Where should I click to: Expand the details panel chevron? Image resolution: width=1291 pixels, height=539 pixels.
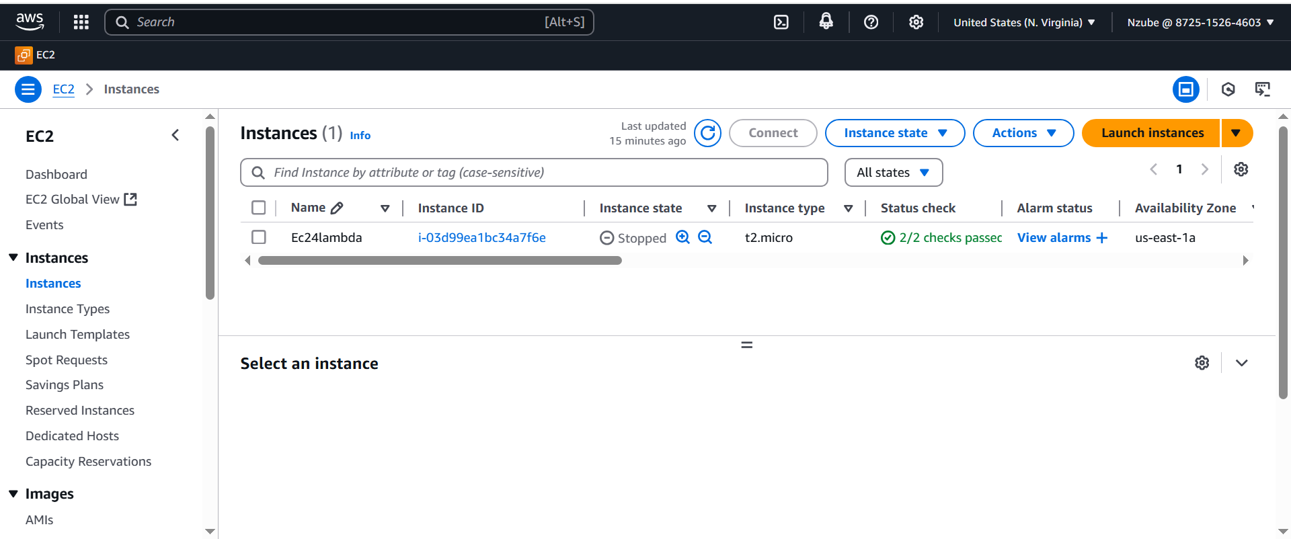pos(1241,363)
